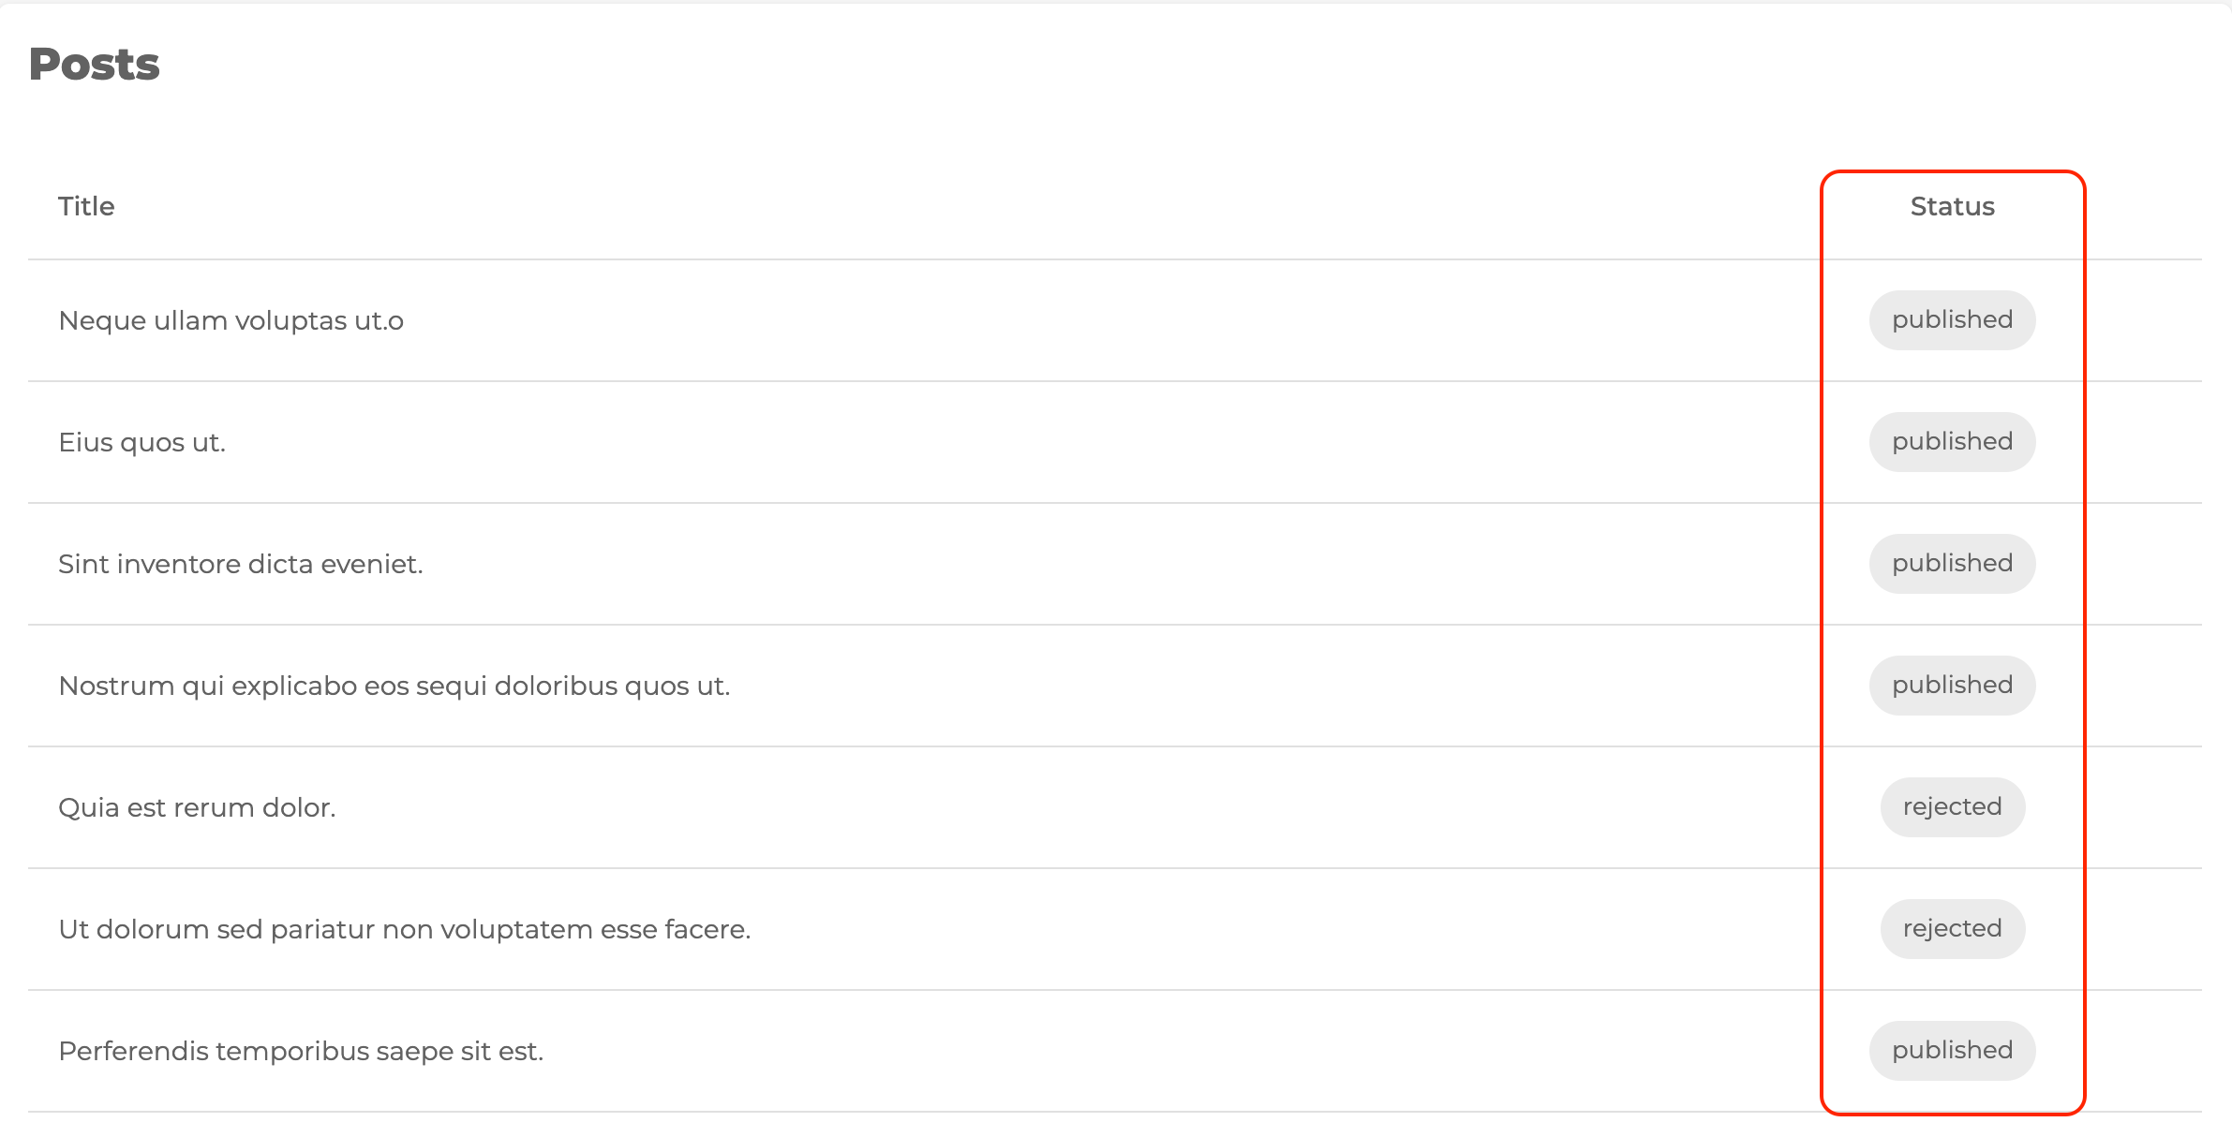Open post "Ut dolorum sed pariatur non"
2232x1137 pixels.
click(404, 929)
